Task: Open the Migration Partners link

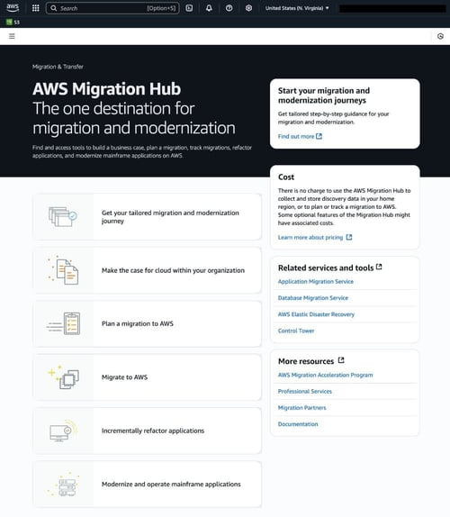Action: click(x=301, y=408)
